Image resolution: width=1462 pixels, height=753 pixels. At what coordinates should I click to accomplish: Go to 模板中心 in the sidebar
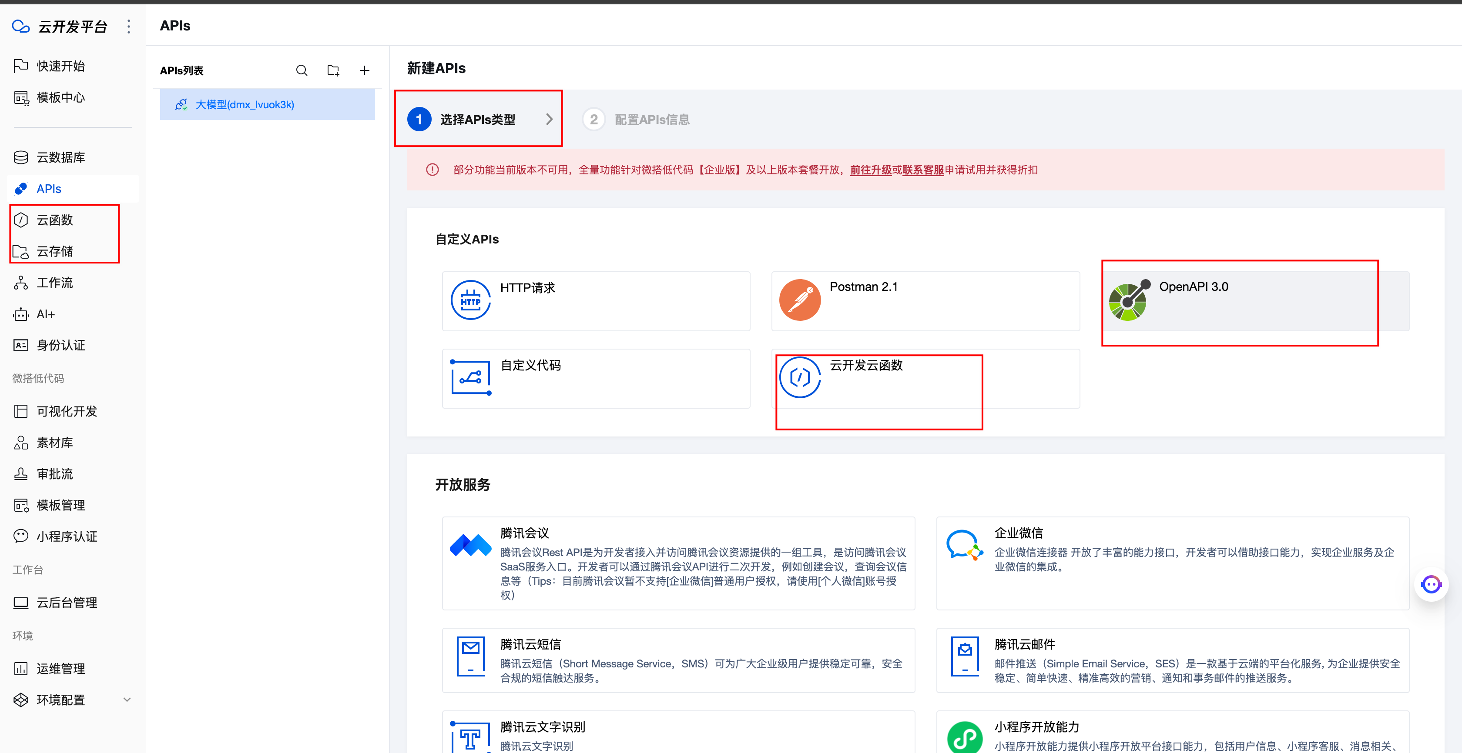pyautogui.click(x=73, y=97)
